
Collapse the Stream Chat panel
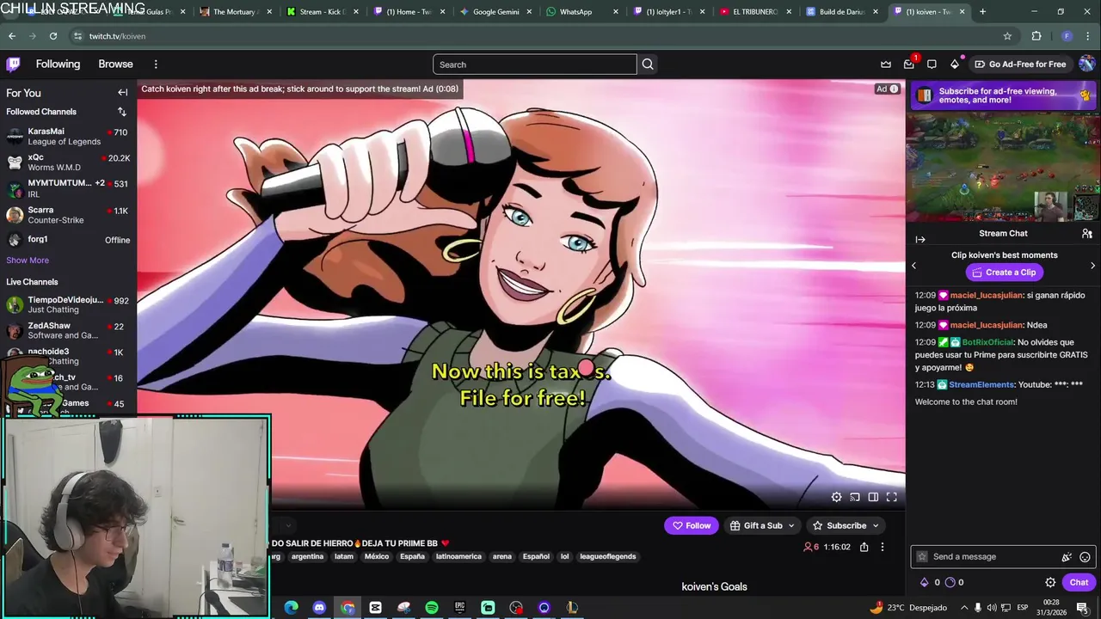tap(920, 240)
